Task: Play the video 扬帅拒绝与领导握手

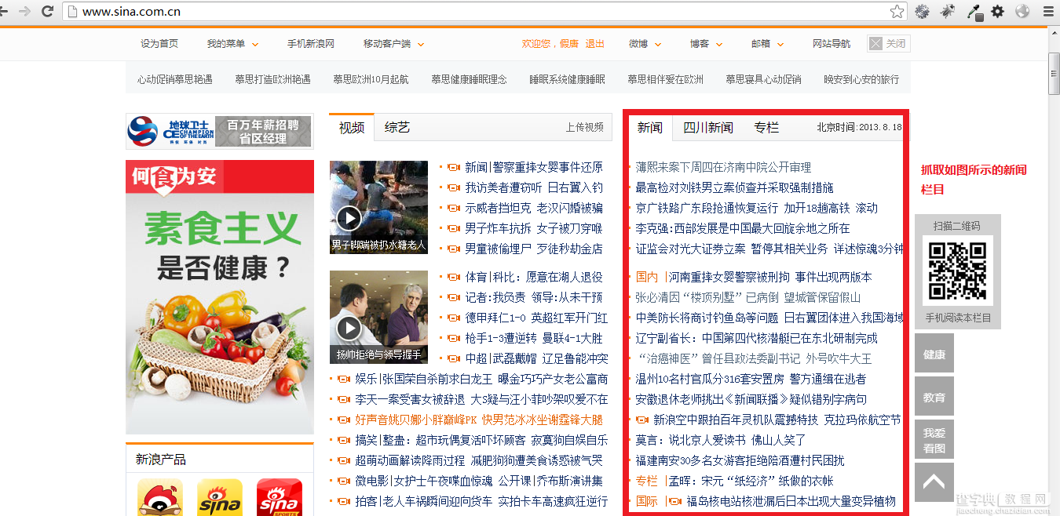Action: pos(378,317)
